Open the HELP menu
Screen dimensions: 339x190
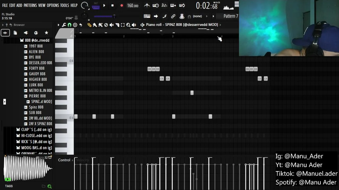(x=74, y=5)
